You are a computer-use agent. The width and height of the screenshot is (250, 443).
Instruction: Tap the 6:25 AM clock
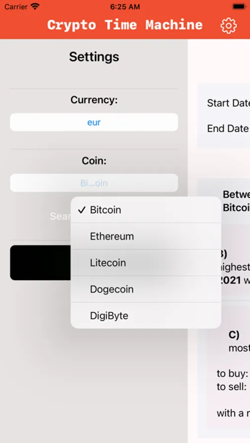pyautogui.click(x=125, y=7)
